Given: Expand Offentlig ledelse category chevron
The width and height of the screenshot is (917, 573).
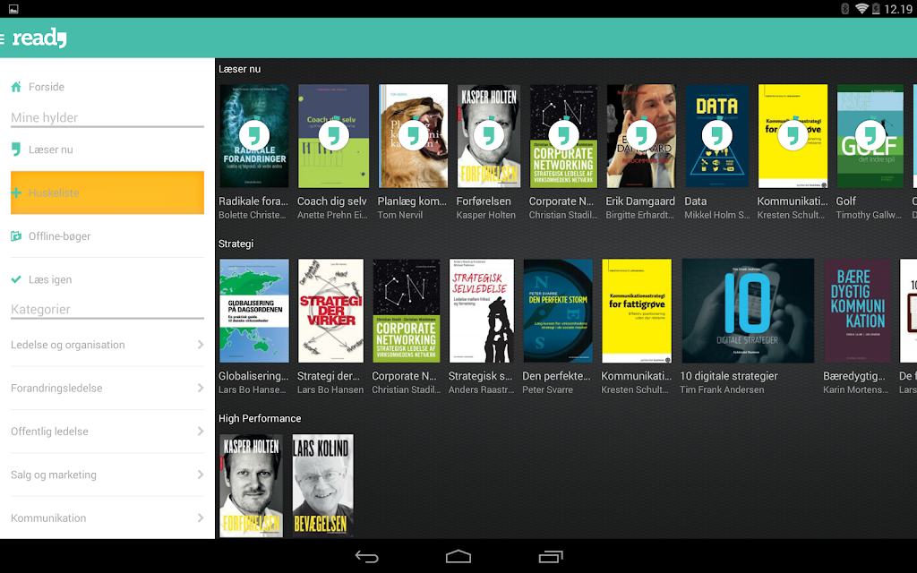Looking at the screenshot, I should pos(201,432).
